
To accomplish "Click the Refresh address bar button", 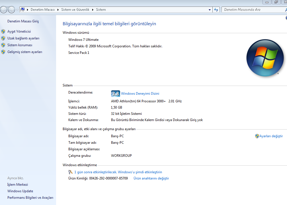I will point(216,10).
